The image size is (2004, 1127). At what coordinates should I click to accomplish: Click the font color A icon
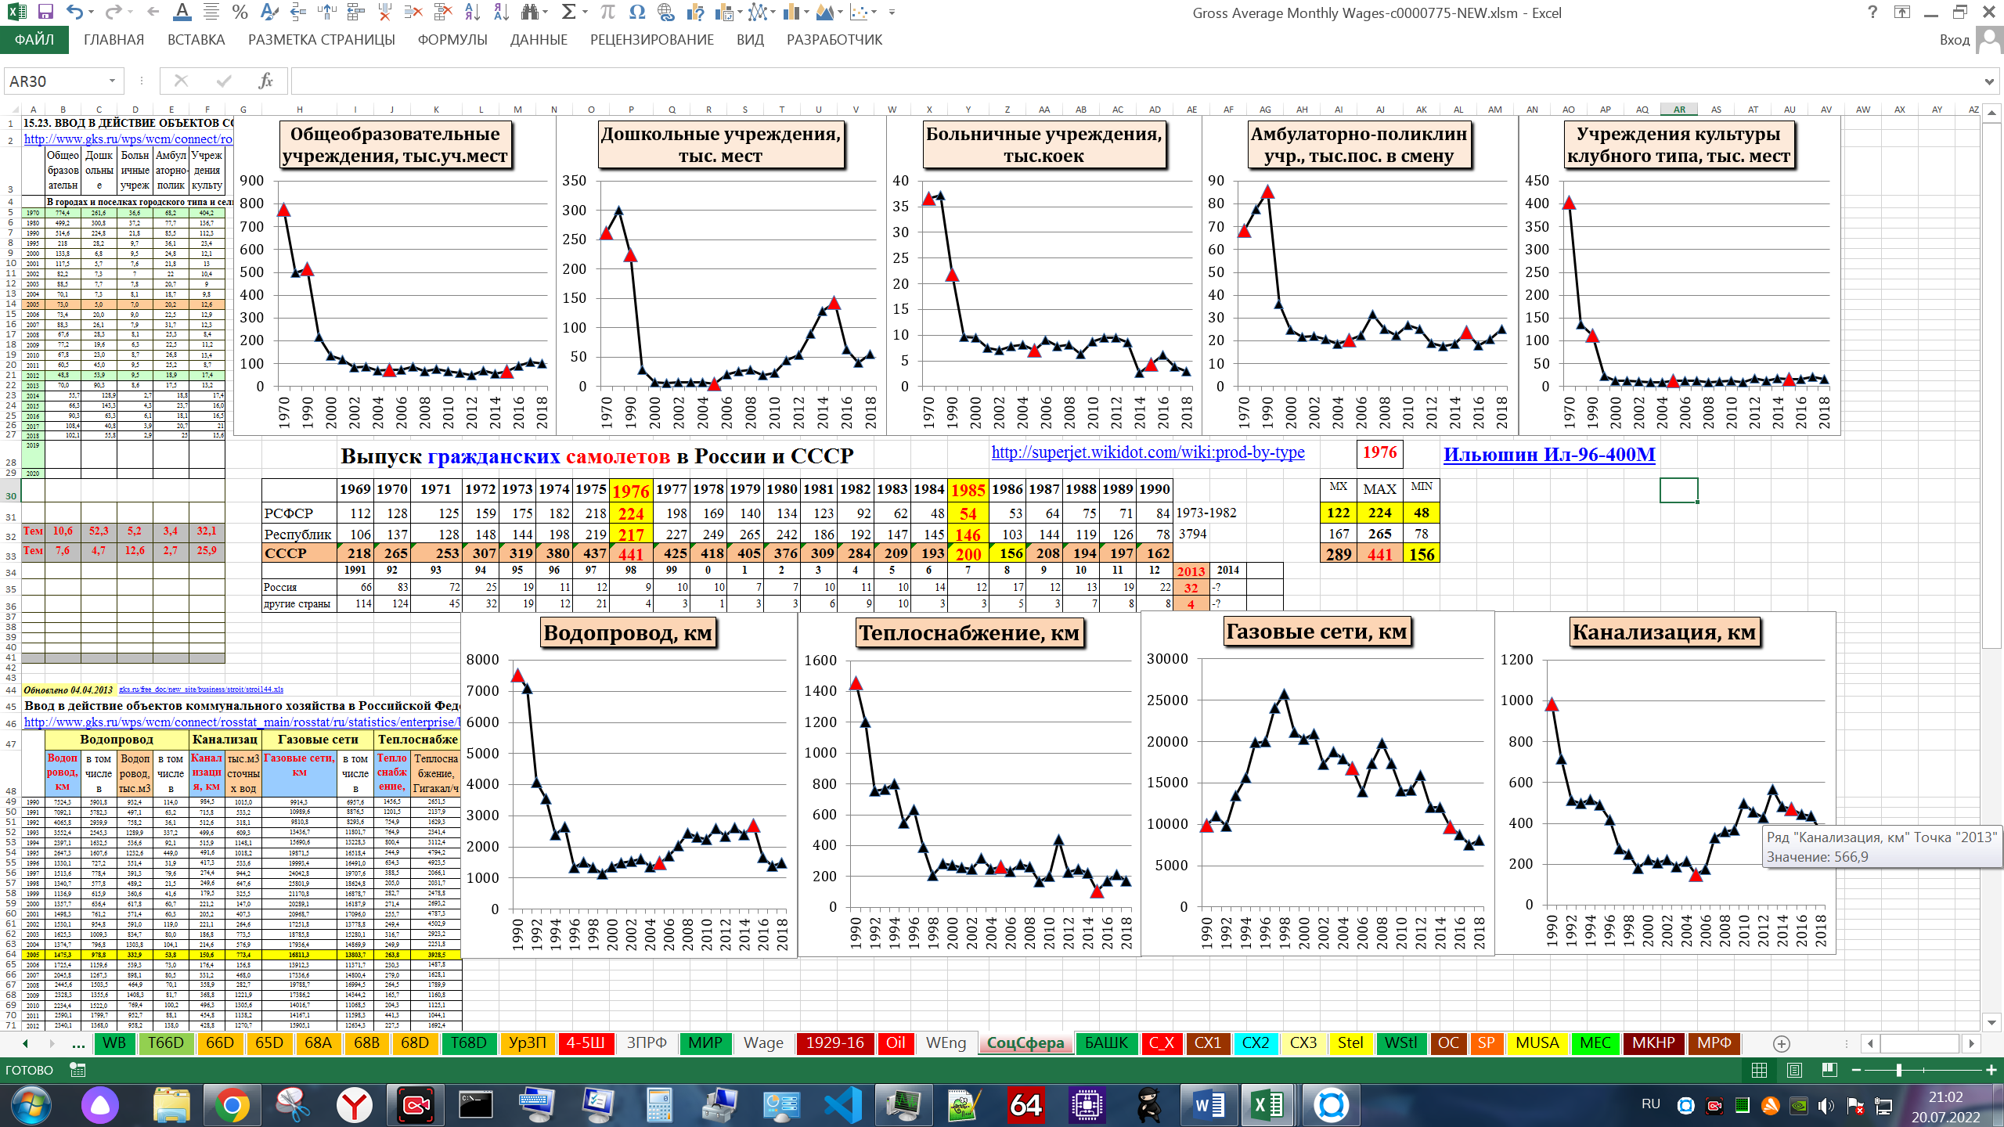pos(182,13)
